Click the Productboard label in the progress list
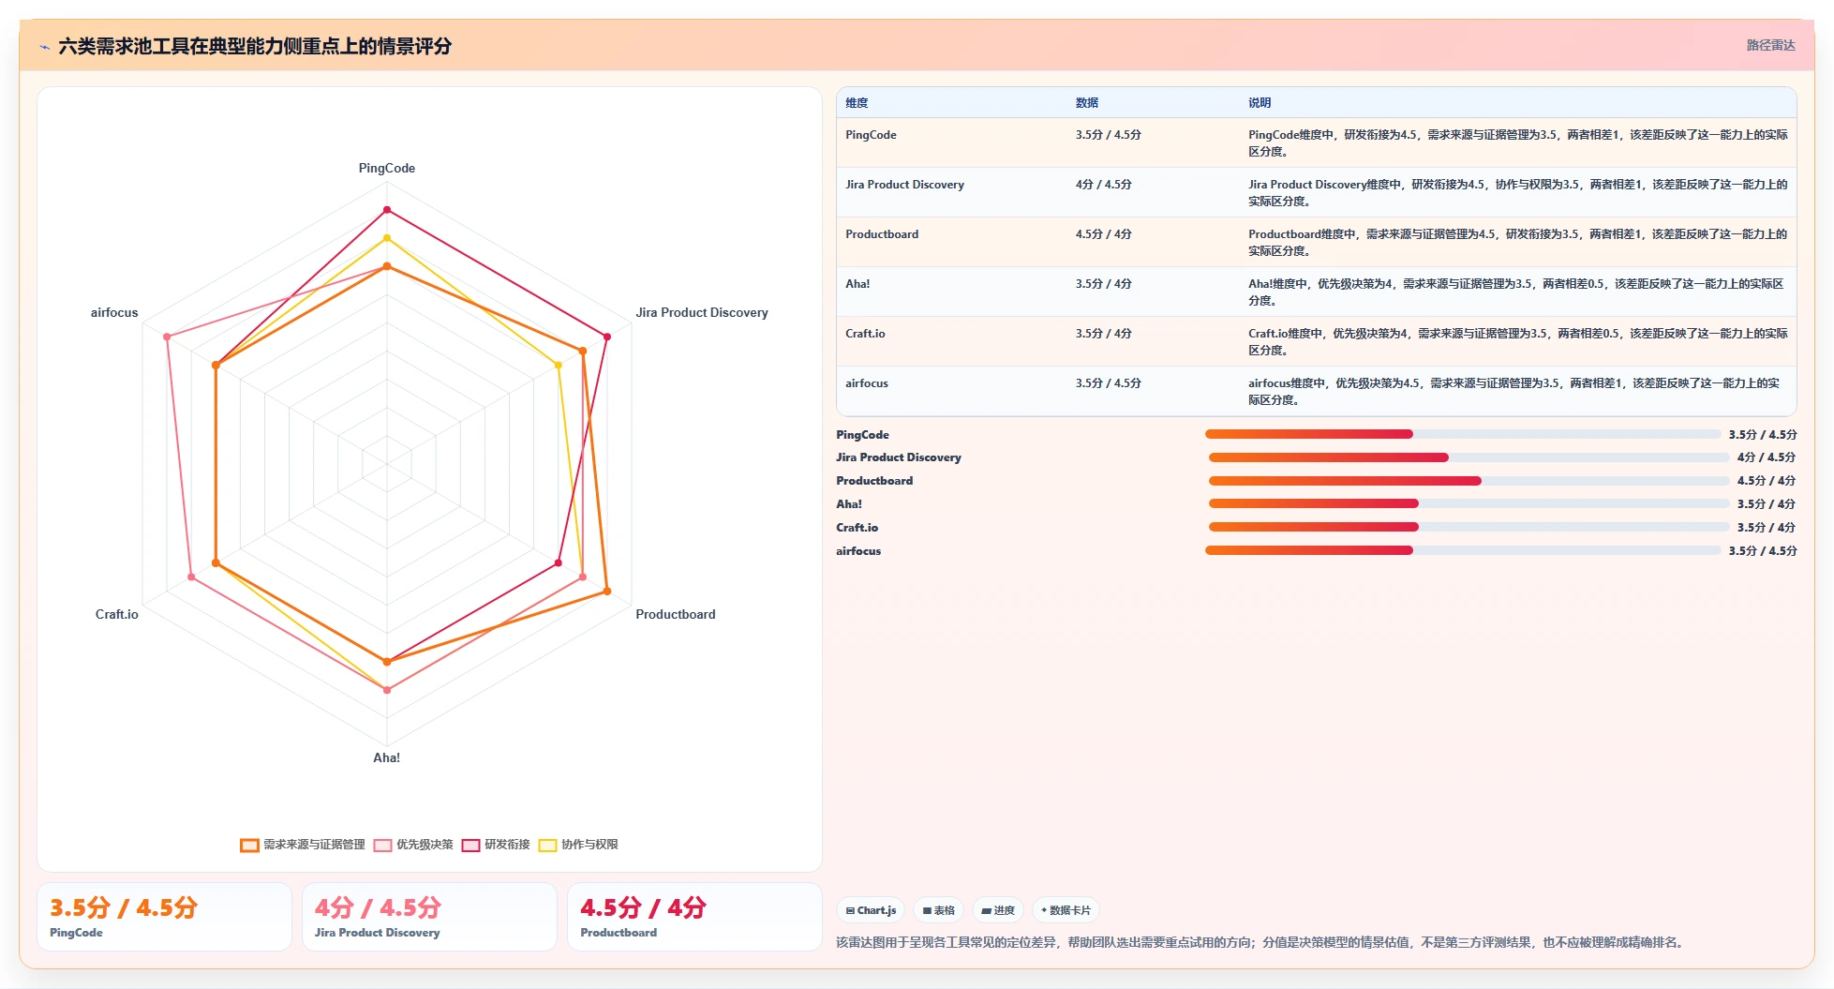 [x=874, y=481]
